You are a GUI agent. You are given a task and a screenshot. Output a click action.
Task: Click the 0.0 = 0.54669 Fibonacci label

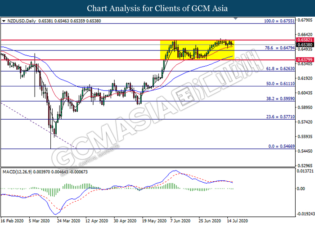281,146
